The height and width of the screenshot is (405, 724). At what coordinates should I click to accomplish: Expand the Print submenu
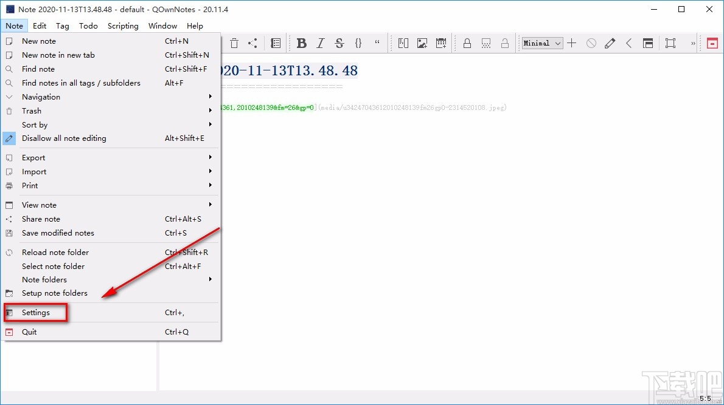click(111, 185)
